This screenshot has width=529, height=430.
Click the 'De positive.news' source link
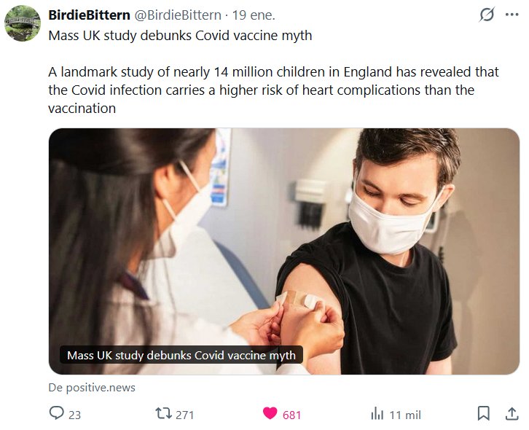tap(92, 388)
